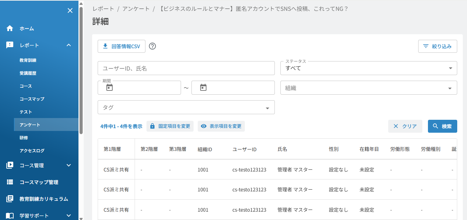Open the start date calendar icon
This screenshot has width=467, height=220.
coord(110,88)
